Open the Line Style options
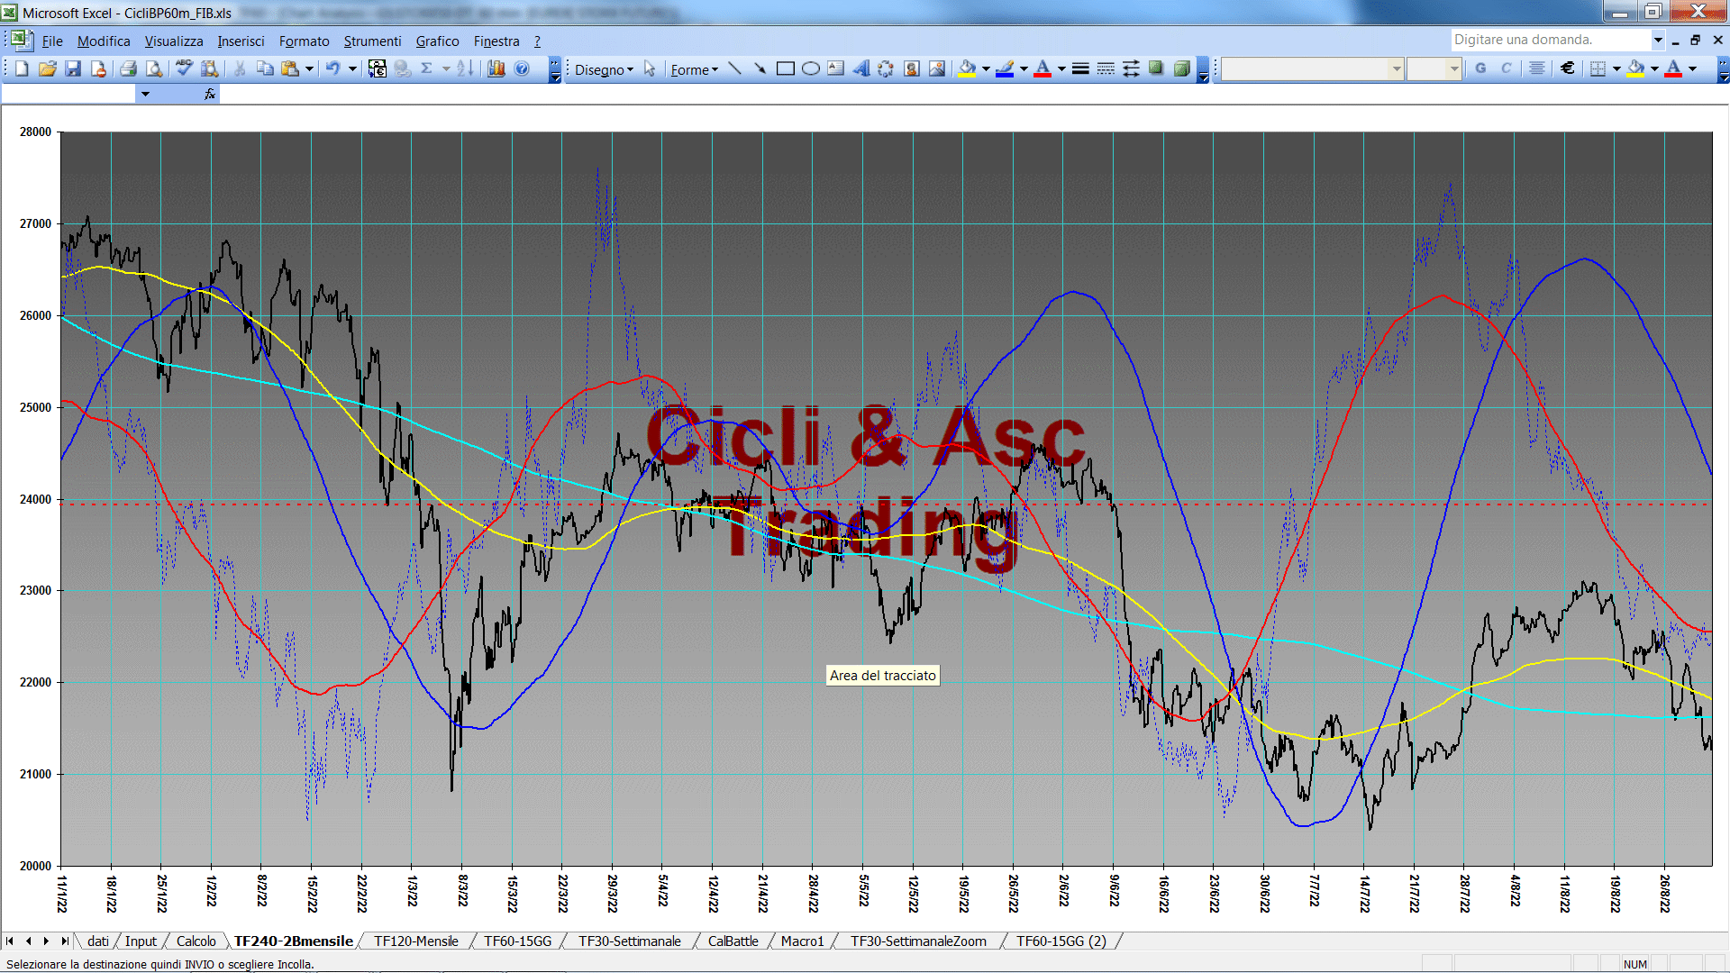 point(1080,68)
